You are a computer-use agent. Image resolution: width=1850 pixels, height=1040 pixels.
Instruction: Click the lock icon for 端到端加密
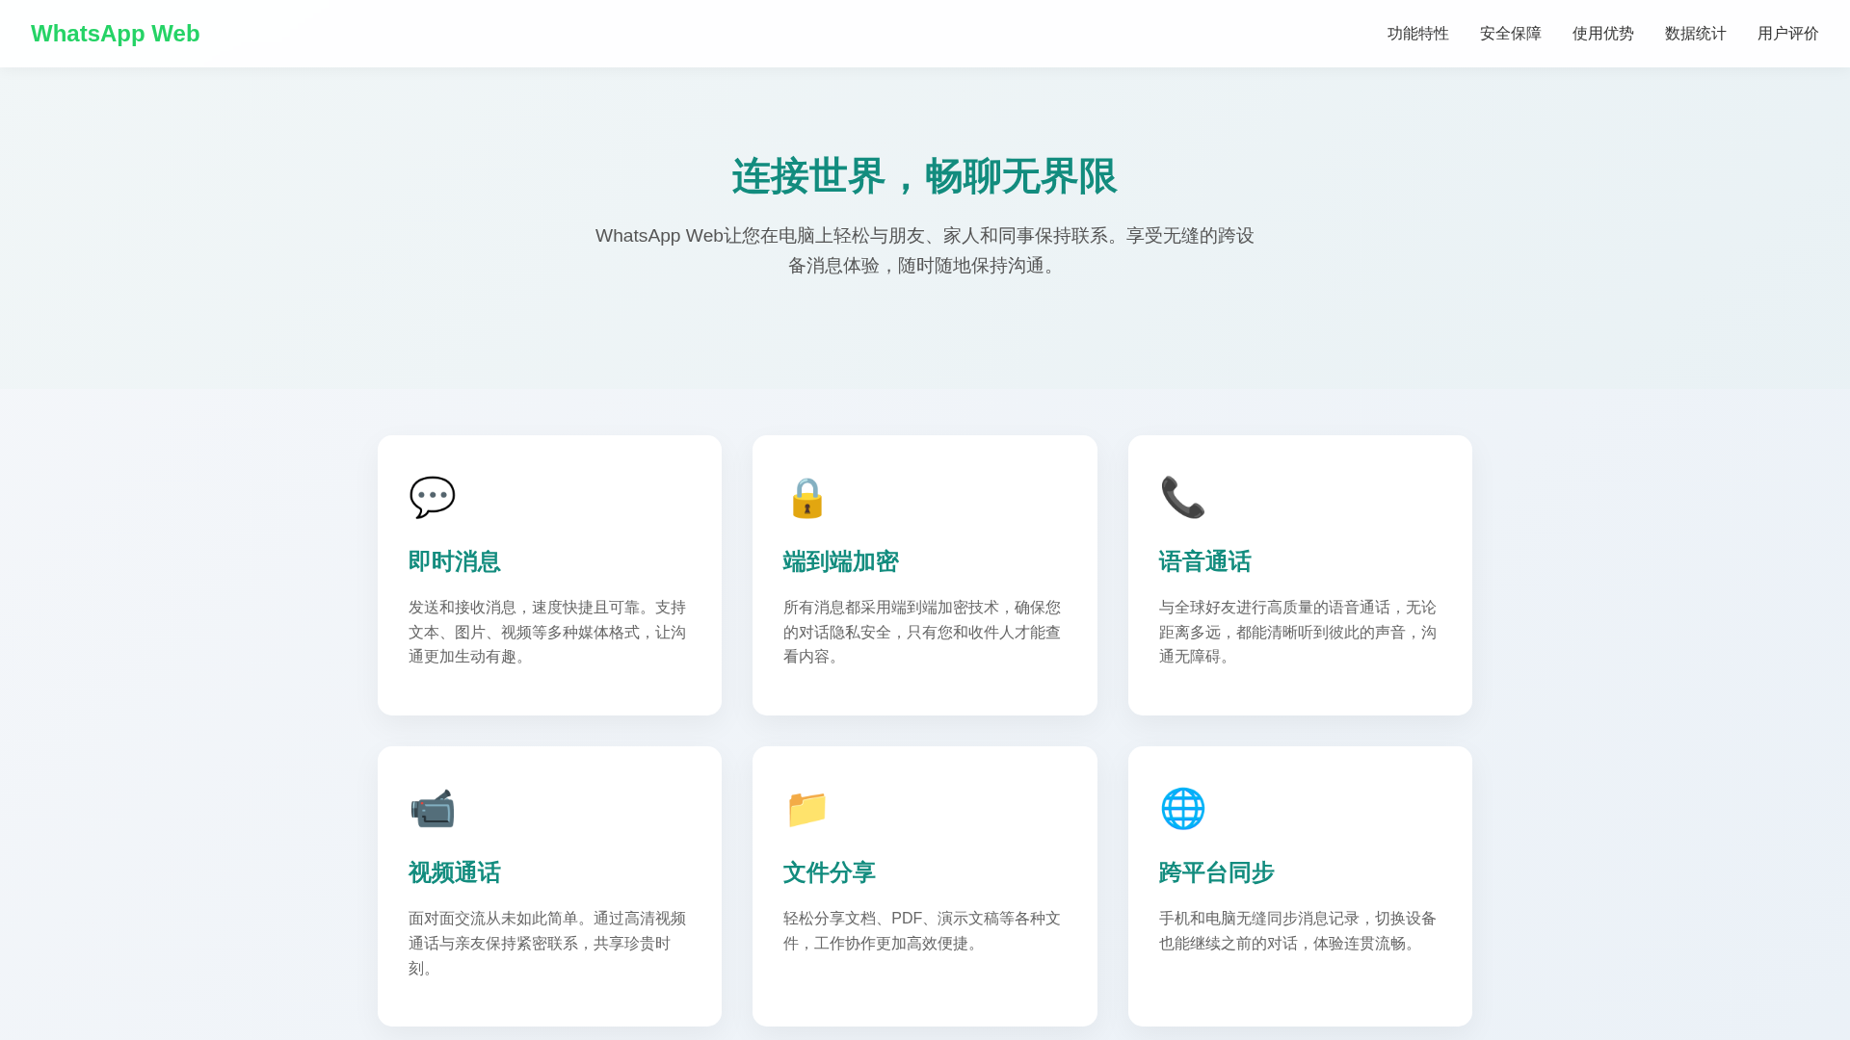806,497
